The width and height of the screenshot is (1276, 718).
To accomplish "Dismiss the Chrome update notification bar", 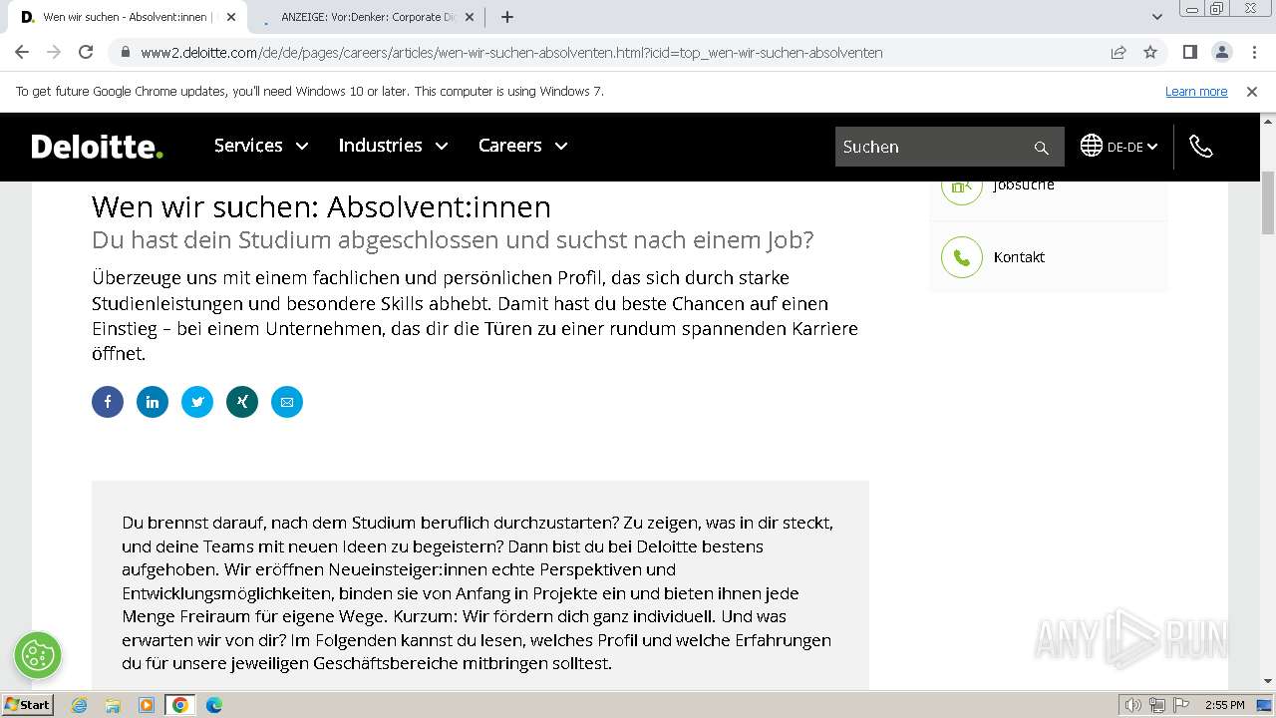I will click(x=1252, y=92).
